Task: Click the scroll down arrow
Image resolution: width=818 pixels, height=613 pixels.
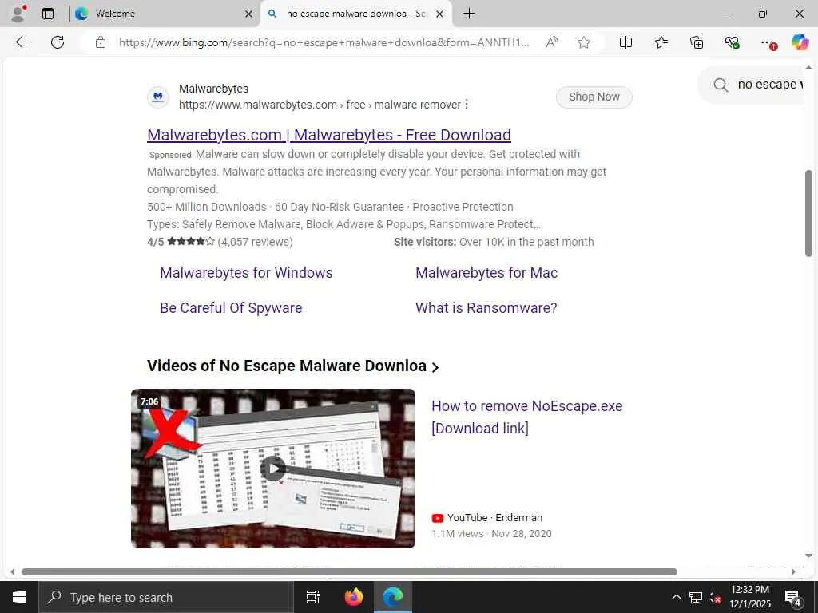Action: [x=808, y=556]
